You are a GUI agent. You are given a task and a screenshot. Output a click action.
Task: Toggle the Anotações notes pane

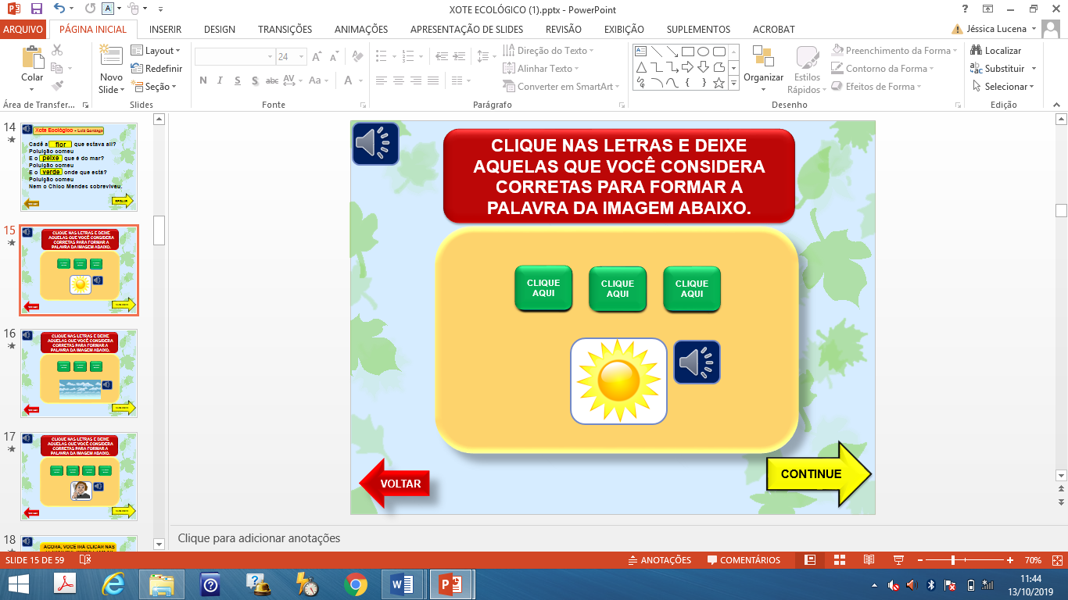pos(660,560)
